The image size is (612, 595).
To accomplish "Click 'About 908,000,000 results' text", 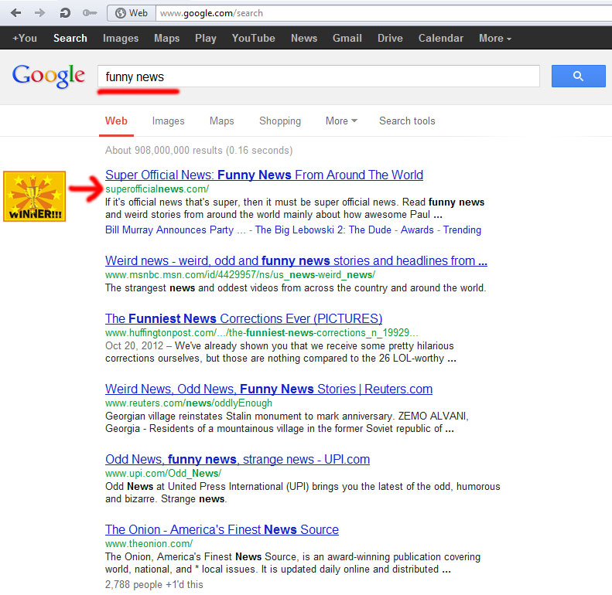I will (199, 151).
